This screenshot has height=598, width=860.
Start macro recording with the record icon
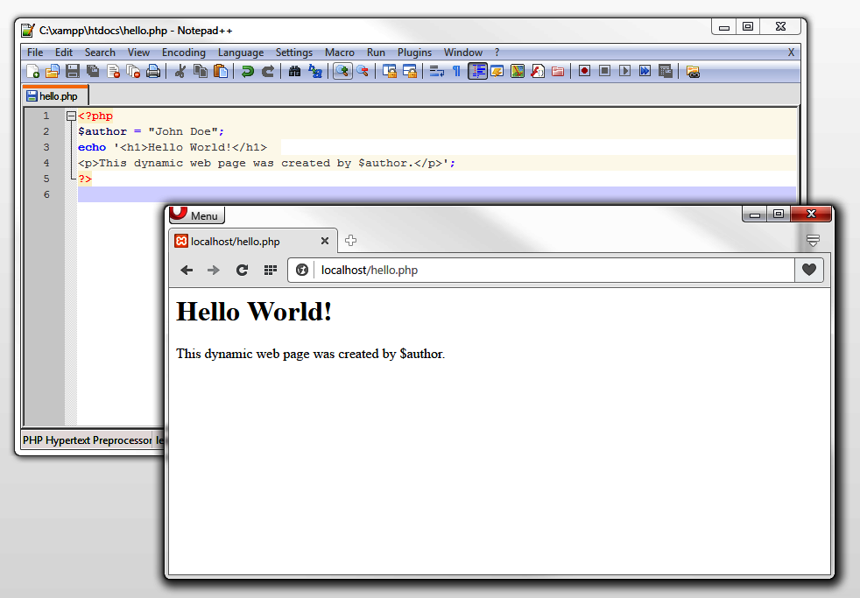(x=583, y=72)
